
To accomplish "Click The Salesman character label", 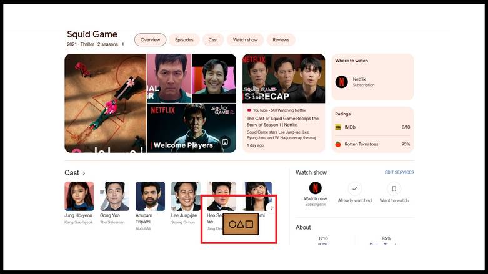I will [112, 222].
